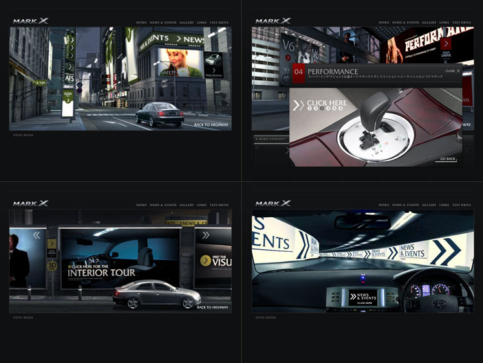The width and height of the screenshot is (483, 363).
Task: Open INTRO on the tunnel dashboard screen menu
Action: (384, 205)
